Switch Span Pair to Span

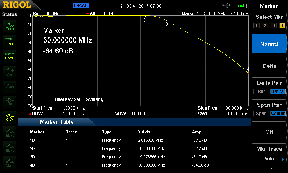point(261,114)
